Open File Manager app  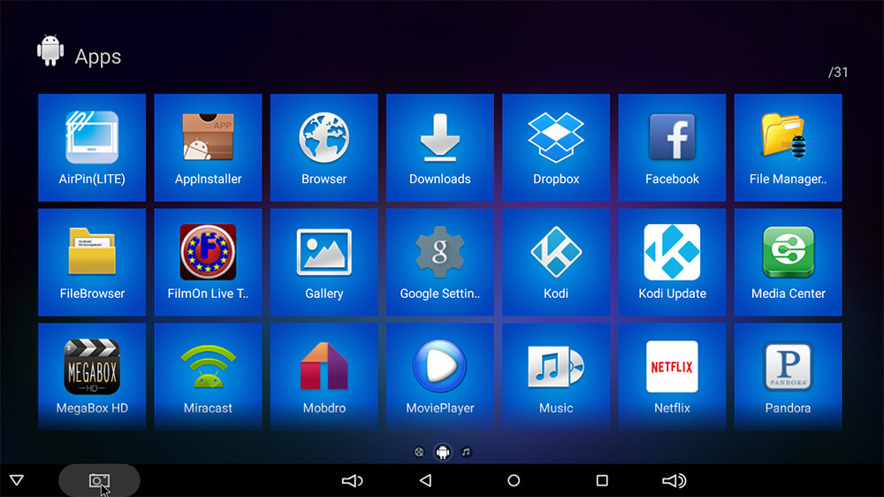coord(789,147)
